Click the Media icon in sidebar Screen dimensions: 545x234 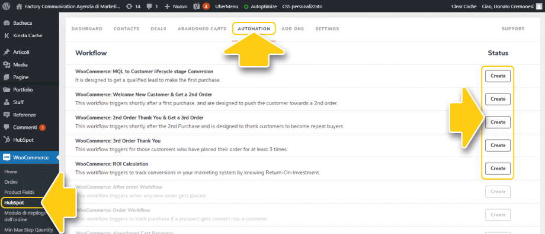pos(7,64)
